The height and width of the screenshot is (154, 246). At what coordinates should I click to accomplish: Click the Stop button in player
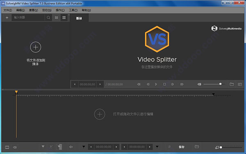164,84
